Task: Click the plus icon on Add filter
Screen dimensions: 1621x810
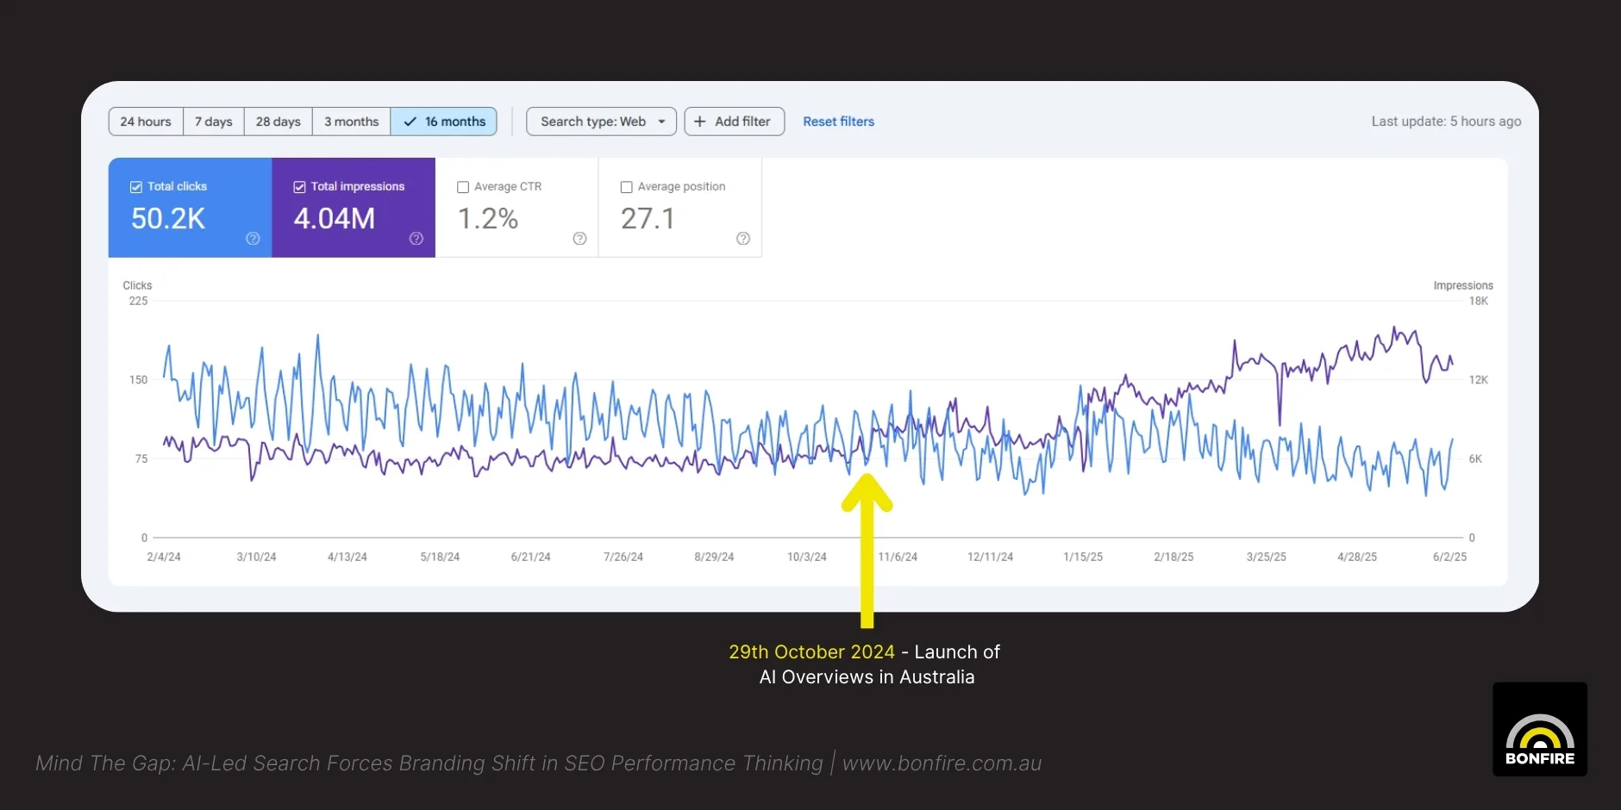Action: (x=700, y=121)
